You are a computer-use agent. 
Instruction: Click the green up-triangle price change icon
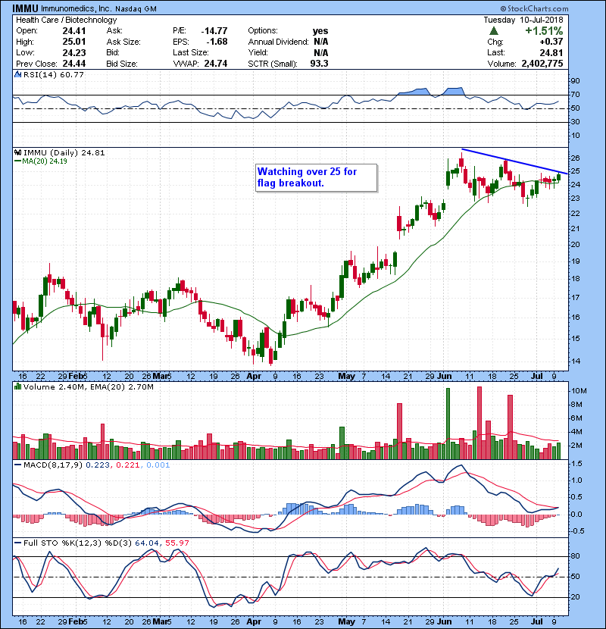pyautogui.click(x=494, y=31)
